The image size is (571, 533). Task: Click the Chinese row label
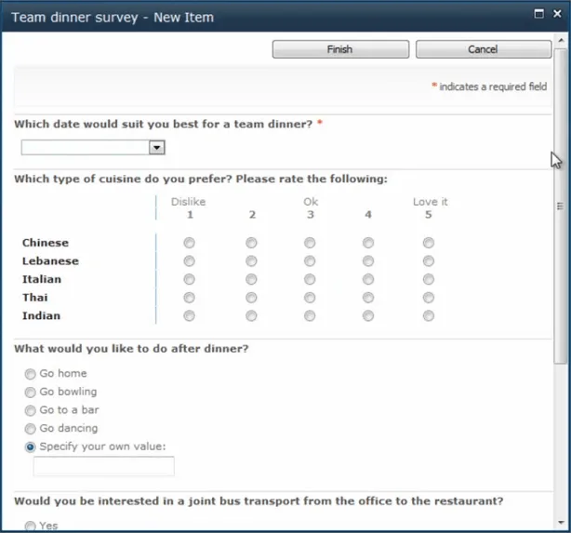tap(46, 243)
